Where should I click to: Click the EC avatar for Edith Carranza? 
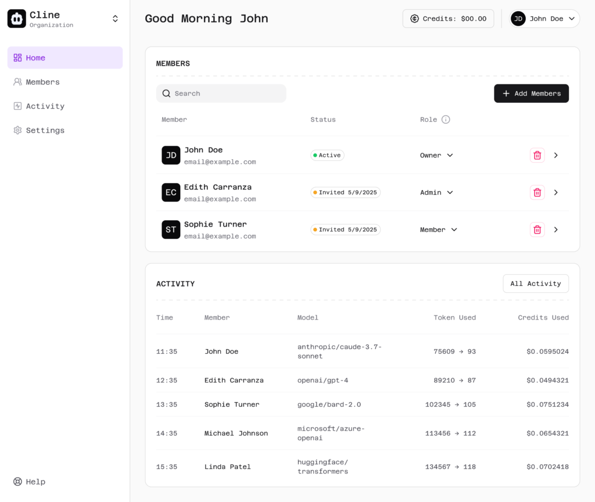click(171, 192)
